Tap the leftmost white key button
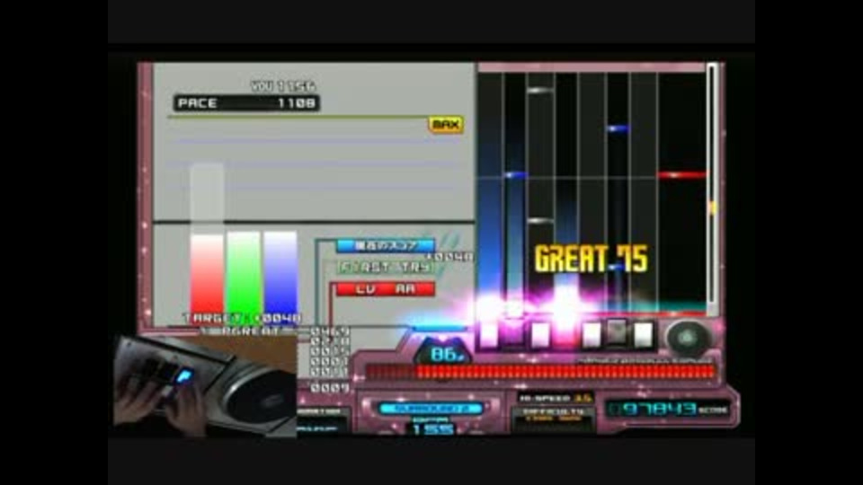 point(489,334)
